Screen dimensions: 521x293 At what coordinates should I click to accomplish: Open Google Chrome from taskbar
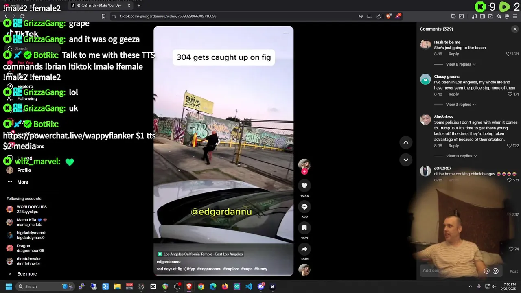point(201,286)
